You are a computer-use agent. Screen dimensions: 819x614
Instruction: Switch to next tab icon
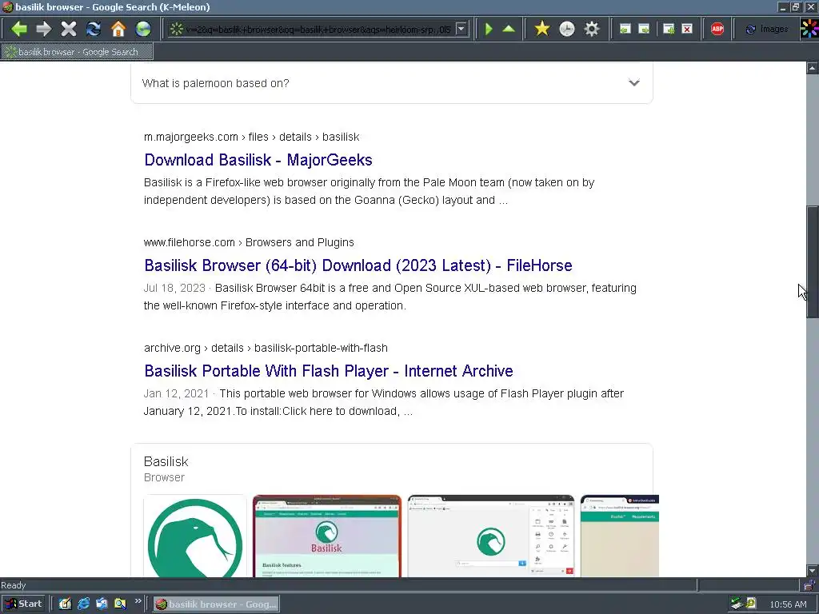[x=644, y=29]
